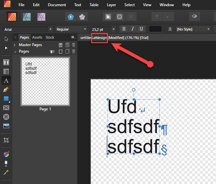Click the blue upload flower toolbar icon
Image resolution: width=216 pixels, height=184 pixels.
(x=71, y=17)
